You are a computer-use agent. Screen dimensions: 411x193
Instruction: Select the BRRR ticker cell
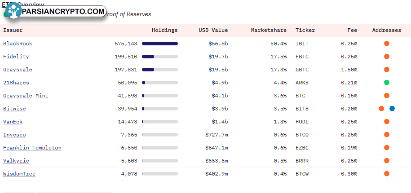[302, 161]
